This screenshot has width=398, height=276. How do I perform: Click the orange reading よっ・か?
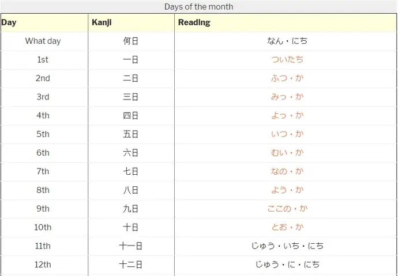[287, 116]
